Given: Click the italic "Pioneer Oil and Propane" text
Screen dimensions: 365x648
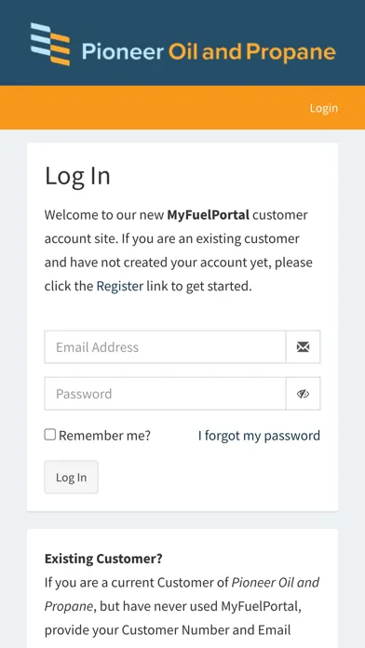Looking at the screenshot, I should [x=182, y=594].
